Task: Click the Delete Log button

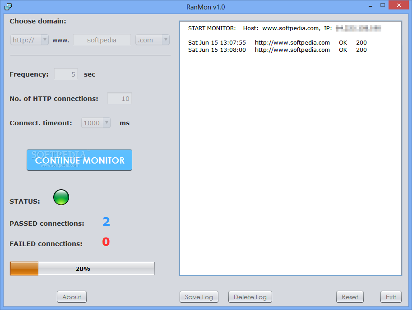Action: click(x=250, y=297)
